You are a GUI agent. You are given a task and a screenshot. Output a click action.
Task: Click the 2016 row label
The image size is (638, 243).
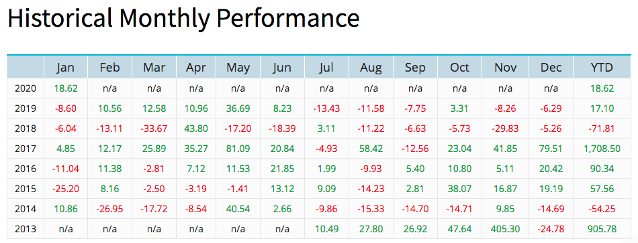pyautogui.click(x=26, y=169)
